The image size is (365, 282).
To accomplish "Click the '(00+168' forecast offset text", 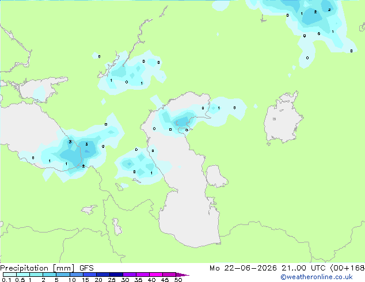I will 347,268.
